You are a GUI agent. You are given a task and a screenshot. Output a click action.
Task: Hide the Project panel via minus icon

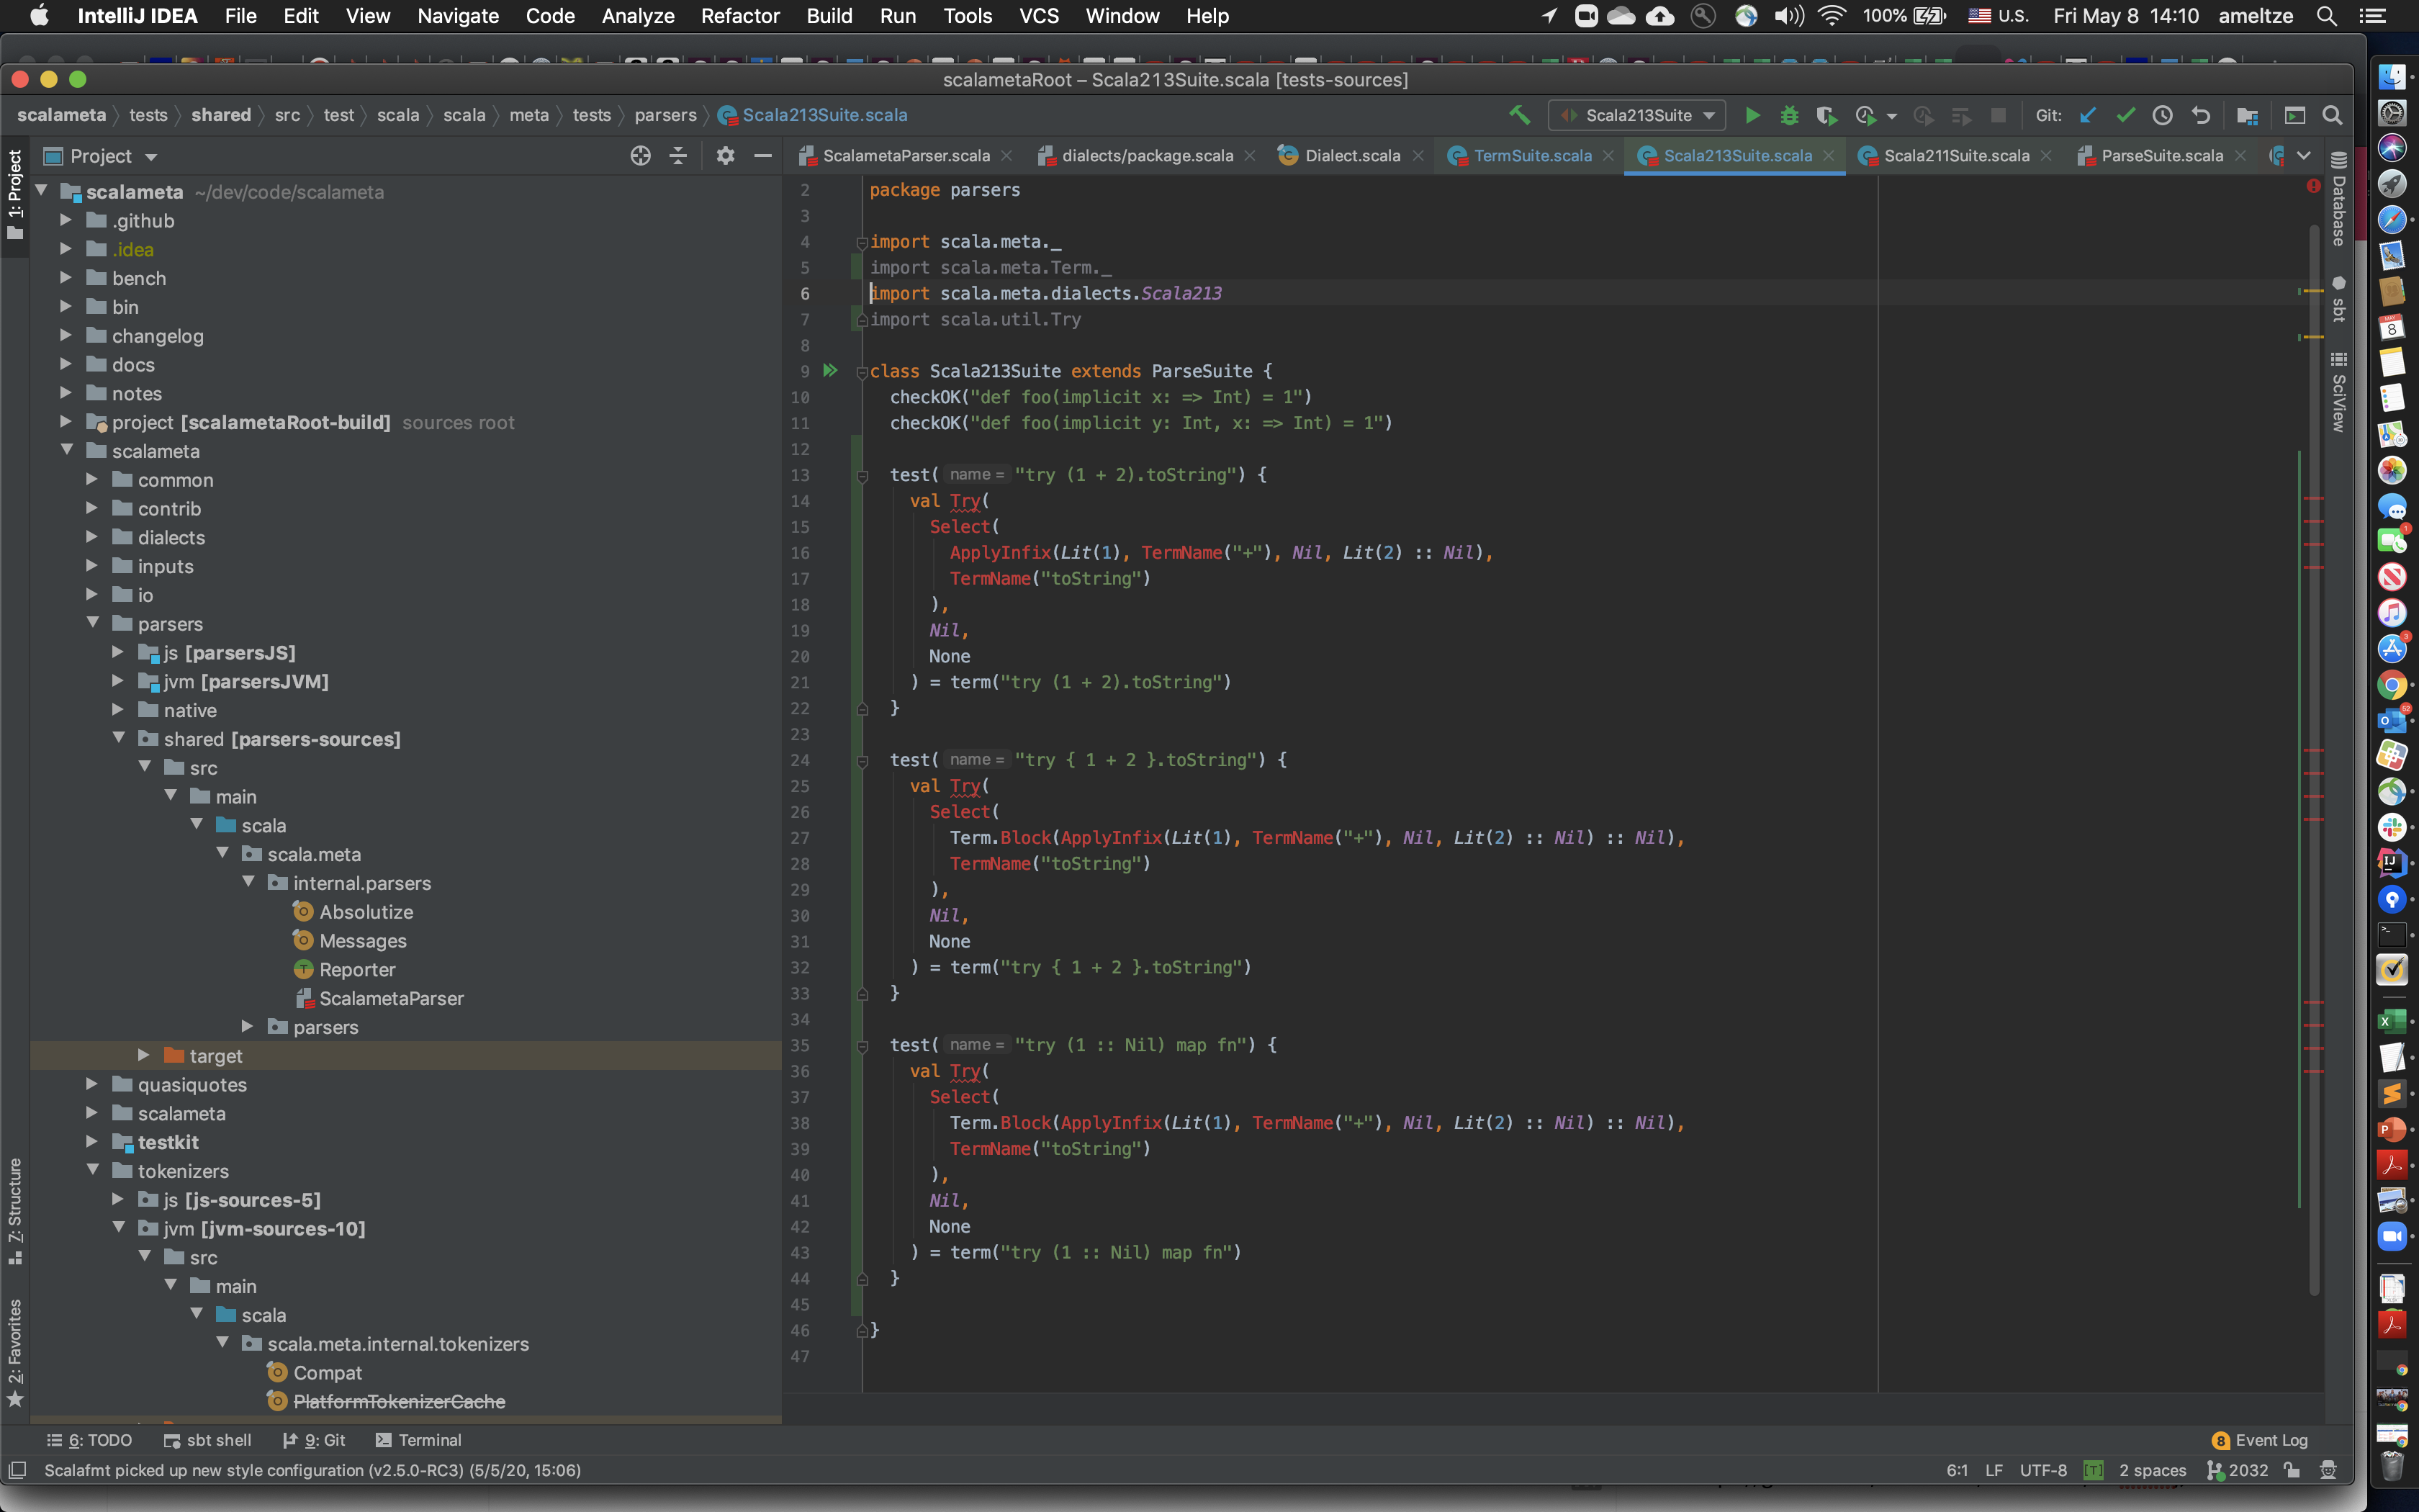pyautogui.click(x=762, y=156)
